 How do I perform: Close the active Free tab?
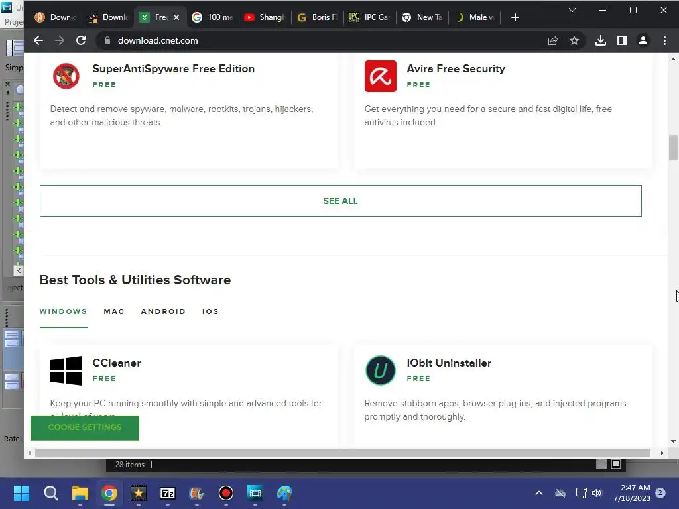point(176,17)
